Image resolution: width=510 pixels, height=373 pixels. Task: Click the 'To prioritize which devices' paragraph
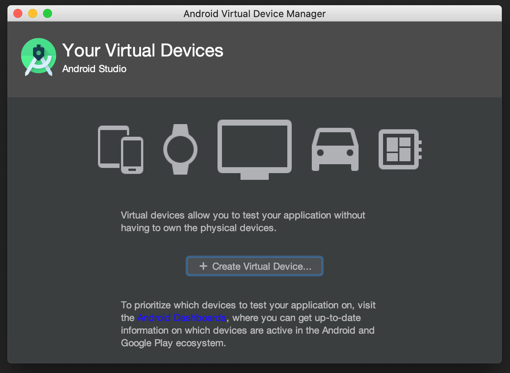pyautogui.click(x=248, y=324)
